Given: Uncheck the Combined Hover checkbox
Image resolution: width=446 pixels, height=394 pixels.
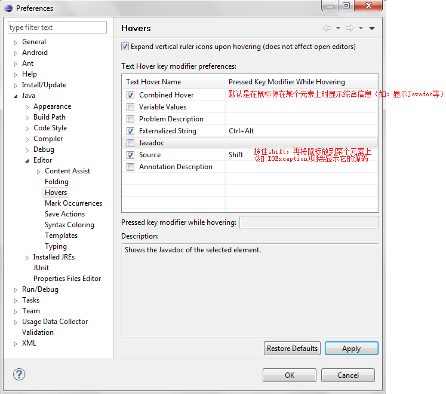Looking at the screenshot, I should click(130, 95).
